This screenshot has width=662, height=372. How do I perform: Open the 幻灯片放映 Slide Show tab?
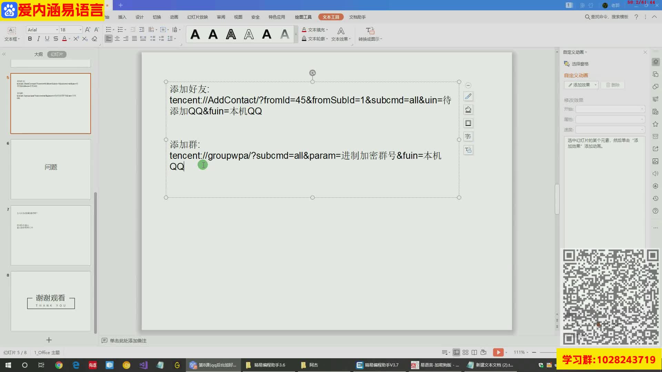(x=197, y=17)
